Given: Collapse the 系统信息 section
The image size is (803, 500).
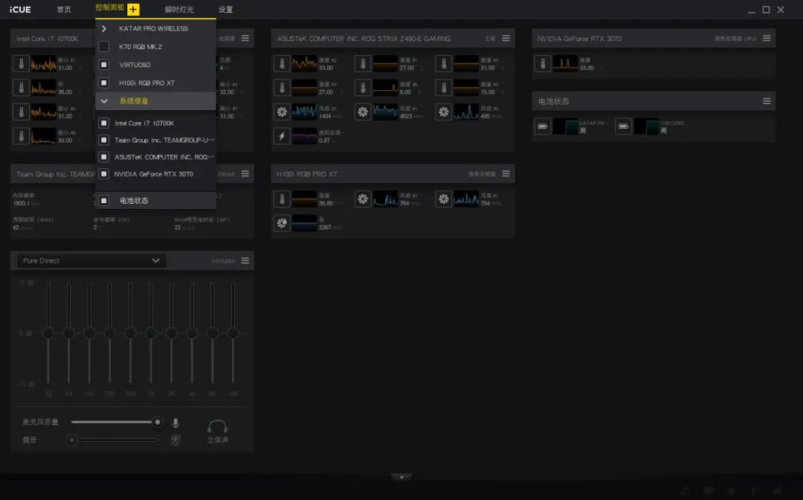Looking at the screenshot, I should tap(104, 101).
